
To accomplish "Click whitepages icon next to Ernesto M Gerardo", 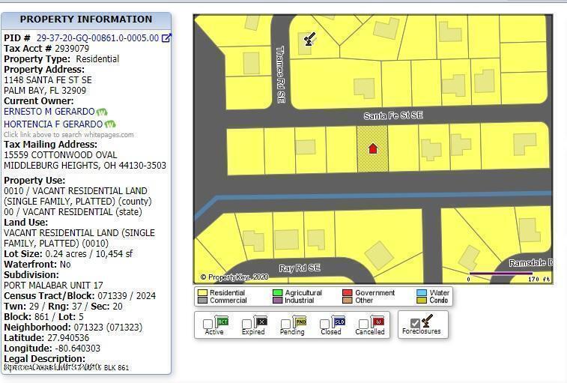I will [102, 112].
